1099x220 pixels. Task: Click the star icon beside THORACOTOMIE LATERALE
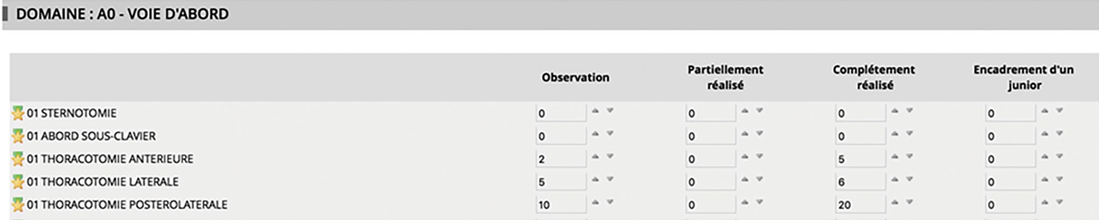pos(18,182)
